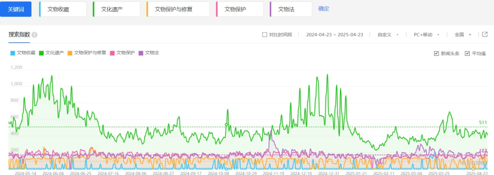The width and height of the screenshot is (494, 175).
Task: Toggle the 文物法 purple legend item
Action: point(149,53)
